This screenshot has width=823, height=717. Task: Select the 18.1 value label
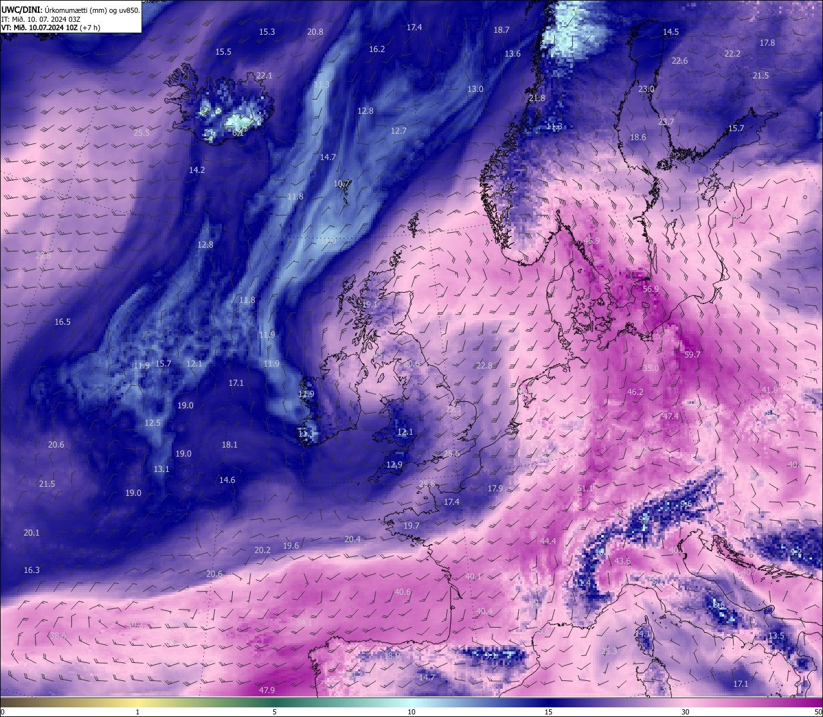tap(230, 445)
